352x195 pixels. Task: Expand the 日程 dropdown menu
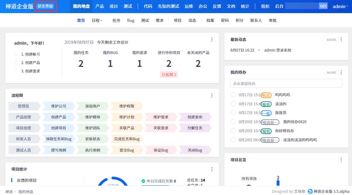(97, 21)
